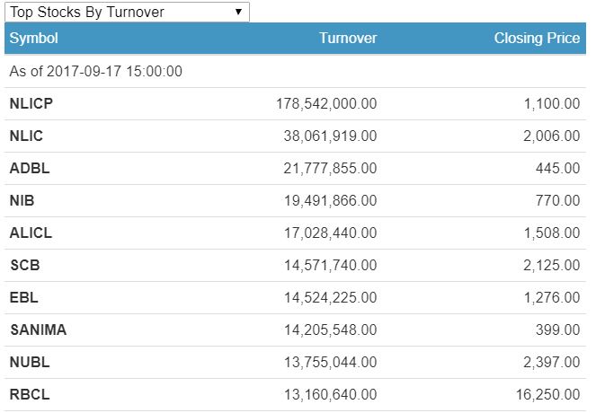Open the EBL stock symbol

coord(23,298)
